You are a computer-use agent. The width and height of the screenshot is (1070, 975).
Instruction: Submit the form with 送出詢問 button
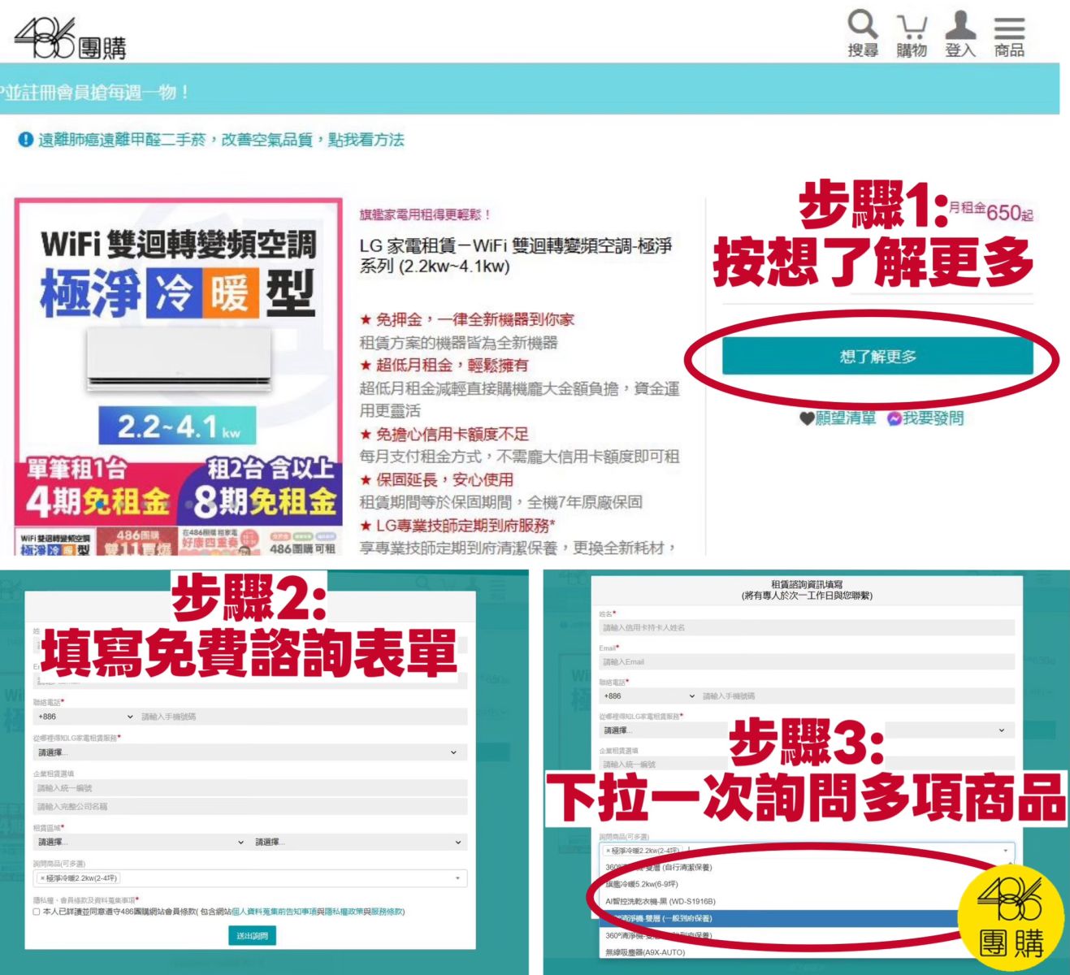[x=252, y=936]
